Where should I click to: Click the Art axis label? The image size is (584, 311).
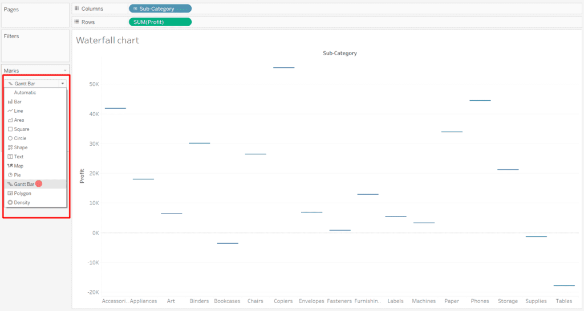pos(171,301)
